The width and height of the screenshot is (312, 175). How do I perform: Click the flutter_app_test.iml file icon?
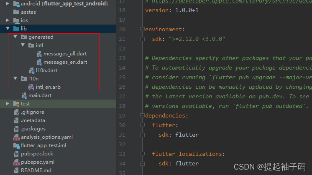click(16, 145)
